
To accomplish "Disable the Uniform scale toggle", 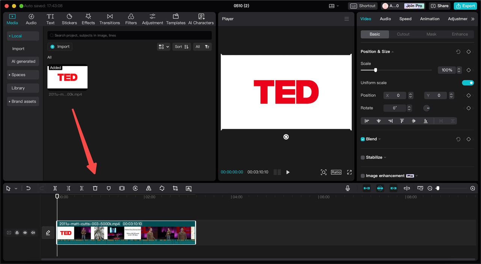I will click(x=468, y=83).
